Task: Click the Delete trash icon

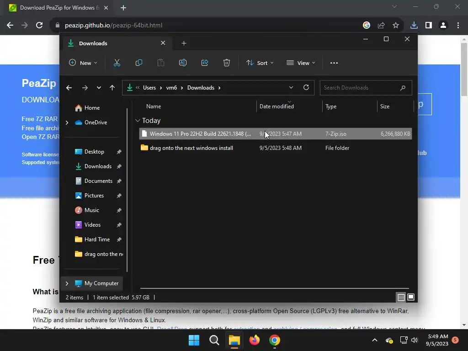Action: 227,63
